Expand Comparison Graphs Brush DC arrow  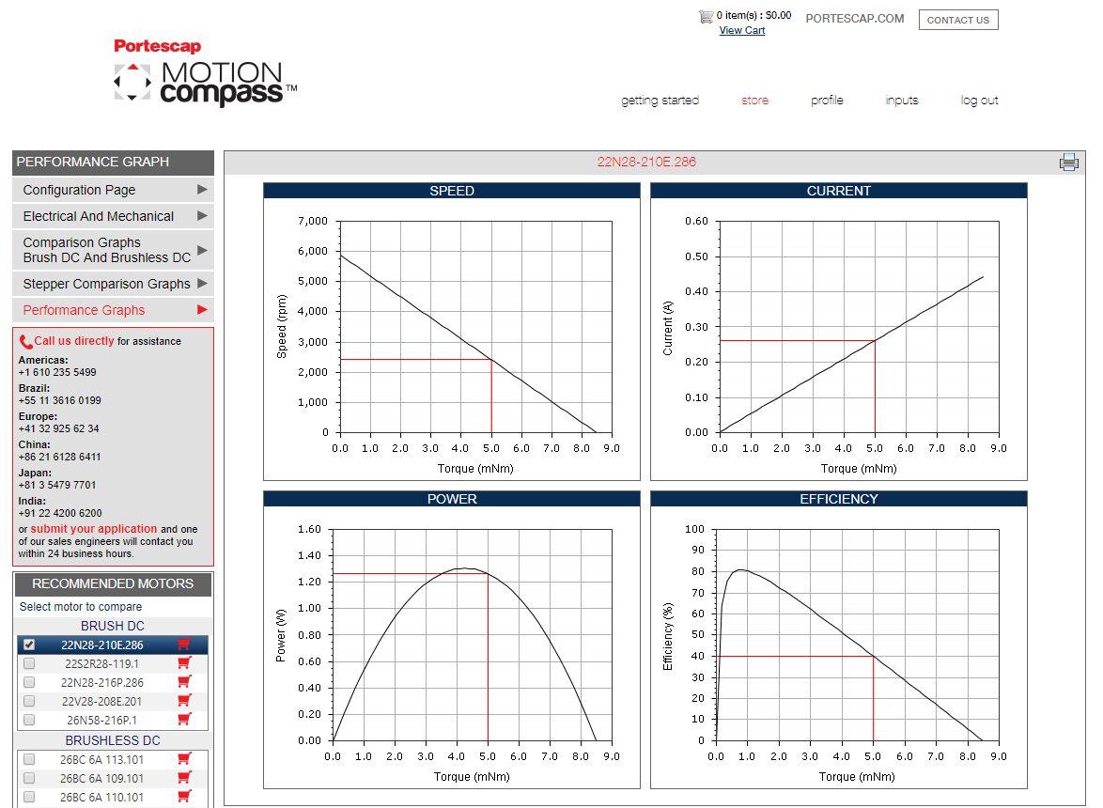click(x=203, y=250)
